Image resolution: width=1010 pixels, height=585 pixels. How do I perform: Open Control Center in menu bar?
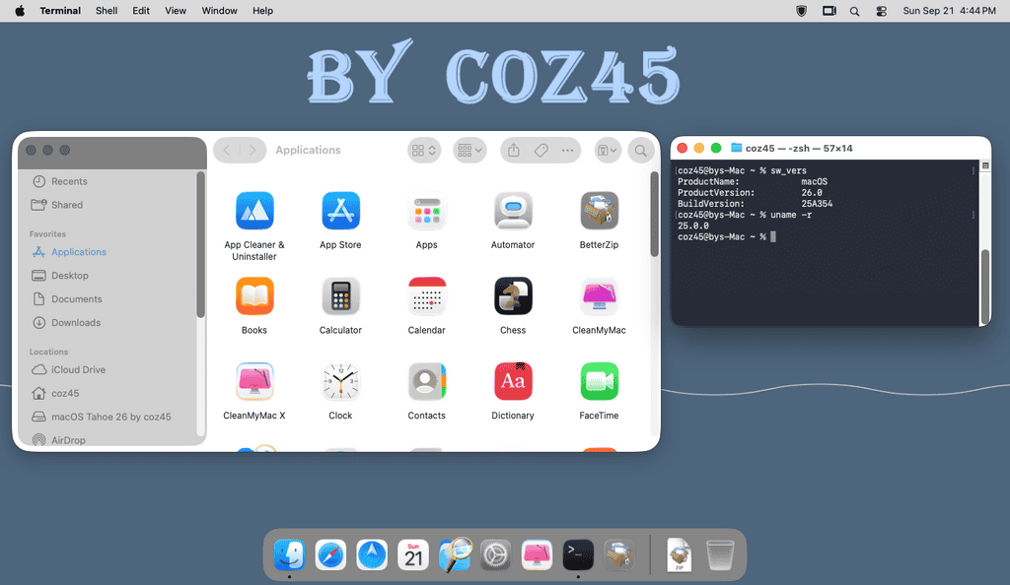pyautogui.click(x=881, y=11)
